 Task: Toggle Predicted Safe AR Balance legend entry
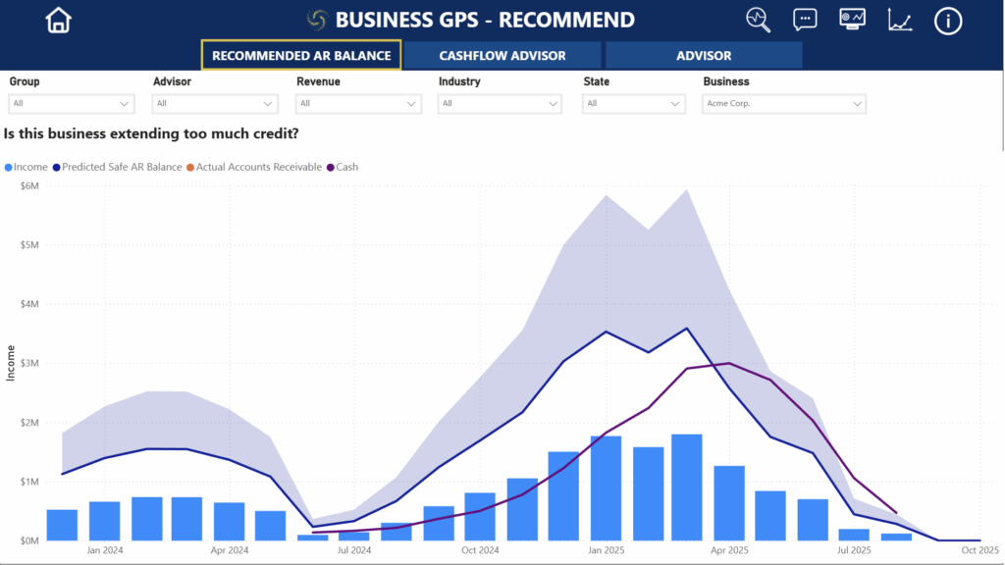click(x=118, y=167)
